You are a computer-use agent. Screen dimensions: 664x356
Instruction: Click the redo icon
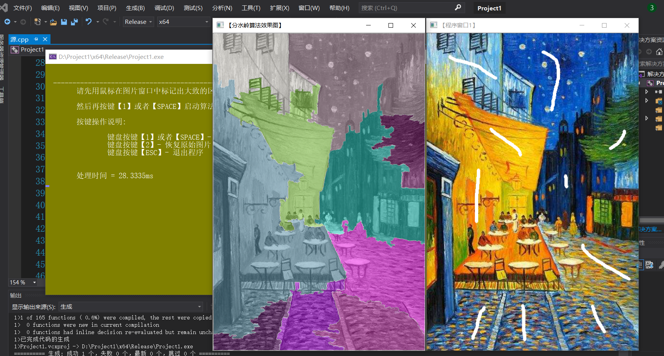pos(106,22)
